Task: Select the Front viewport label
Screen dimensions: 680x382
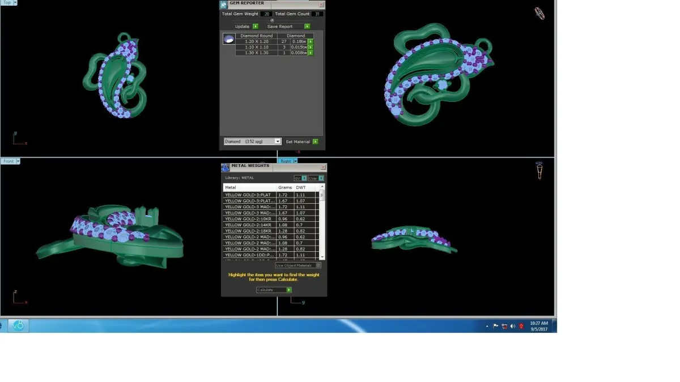Action: 8,161
